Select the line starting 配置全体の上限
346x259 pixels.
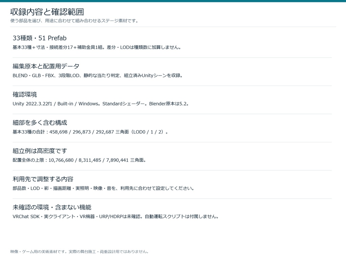click(79, 160)
